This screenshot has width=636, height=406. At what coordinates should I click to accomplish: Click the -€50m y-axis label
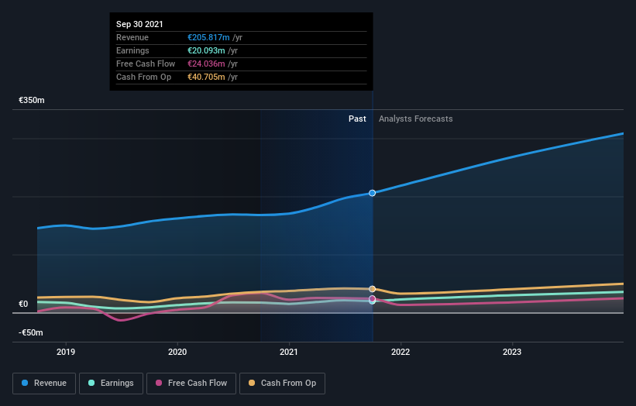tap(31, 332)
